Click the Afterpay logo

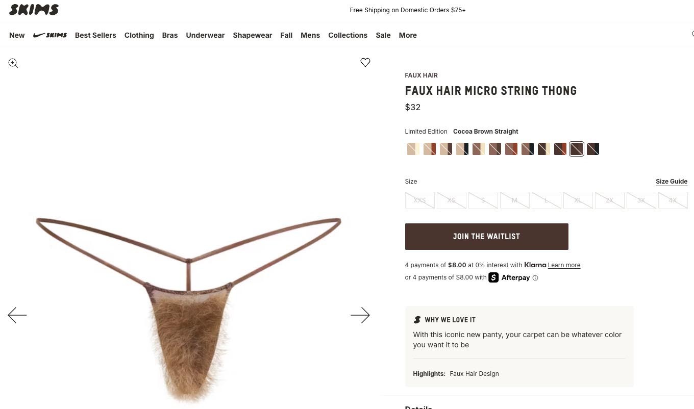coord(509,277)
